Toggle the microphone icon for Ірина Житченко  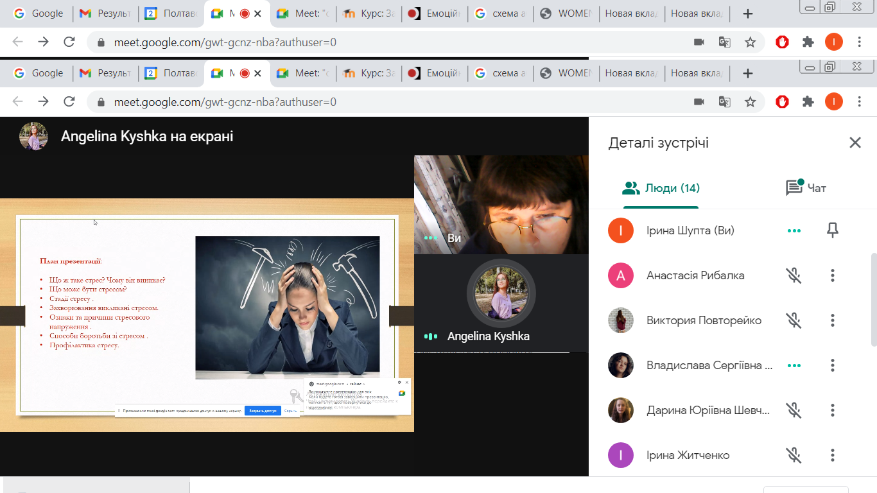794,455
